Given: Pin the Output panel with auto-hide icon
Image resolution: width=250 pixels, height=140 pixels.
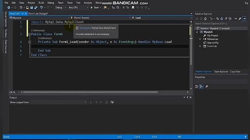Looking at the screenshot, I should [187, 97].
